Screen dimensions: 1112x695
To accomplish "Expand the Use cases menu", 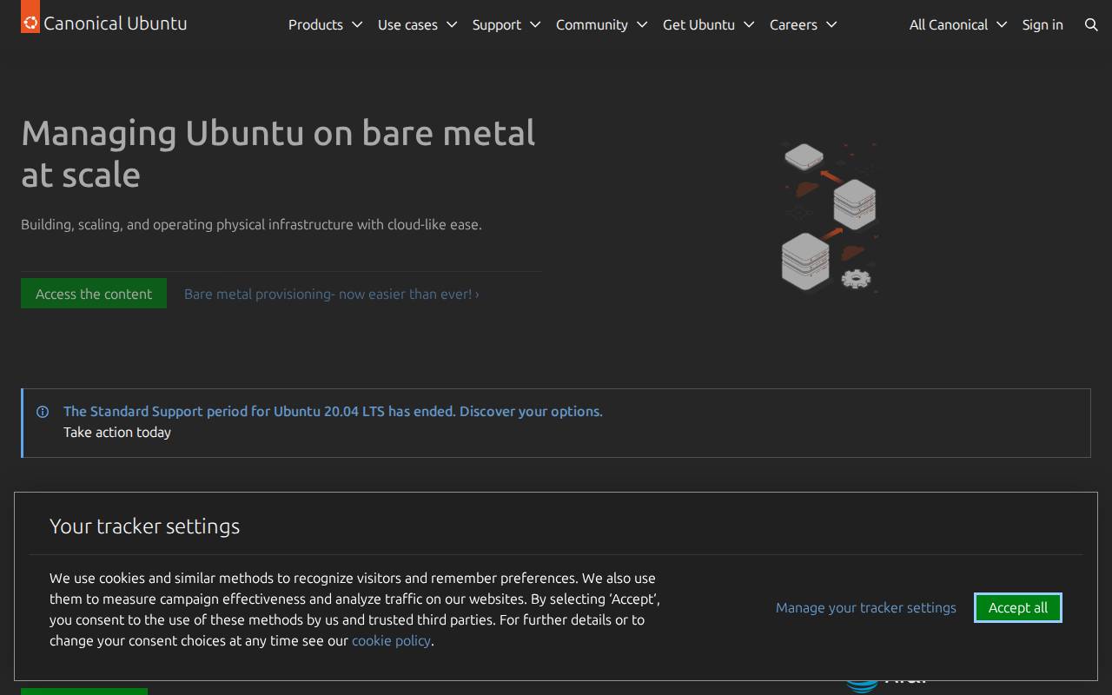I will pos(417,24).
